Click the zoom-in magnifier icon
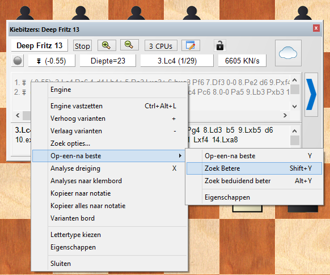 click(107, 45)
